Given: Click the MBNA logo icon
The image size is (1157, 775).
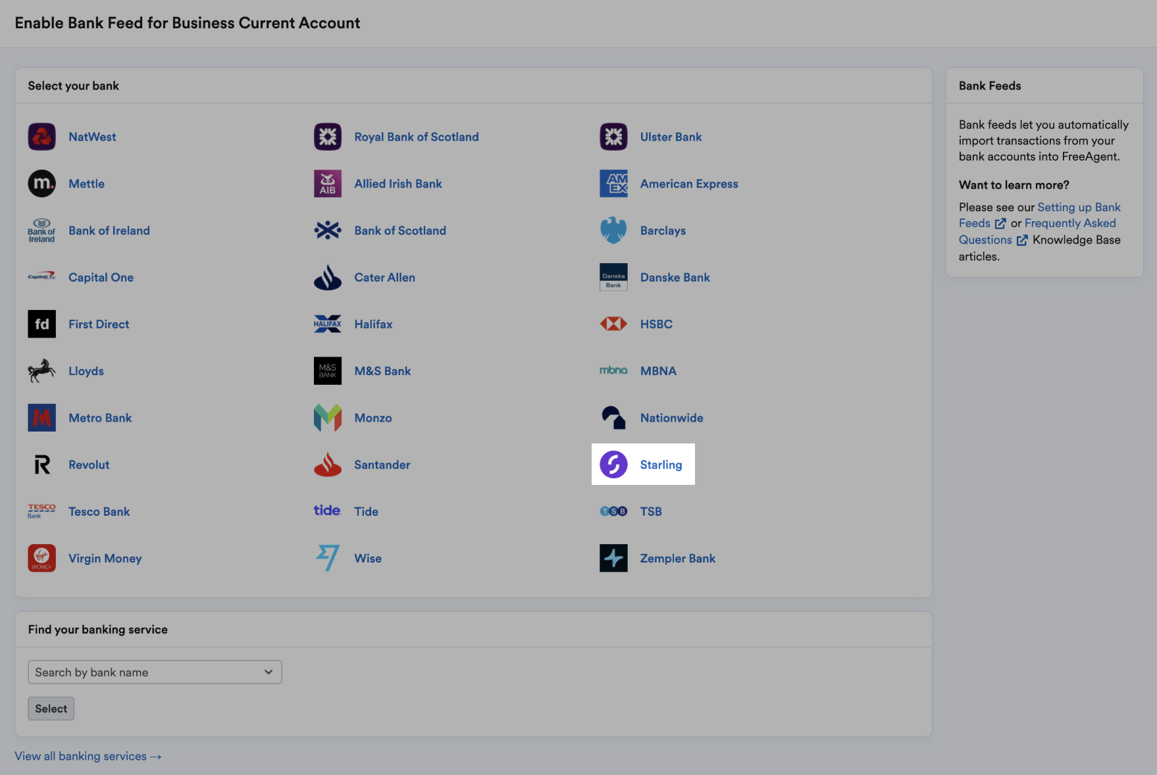Looking at the screenshot, I should pos(613,370).
